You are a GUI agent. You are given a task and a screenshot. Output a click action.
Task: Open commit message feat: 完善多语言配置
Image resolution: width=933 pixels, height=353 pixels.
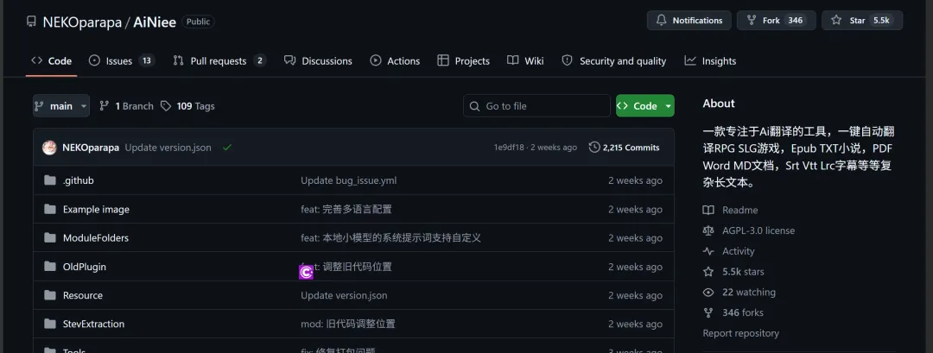346,209
